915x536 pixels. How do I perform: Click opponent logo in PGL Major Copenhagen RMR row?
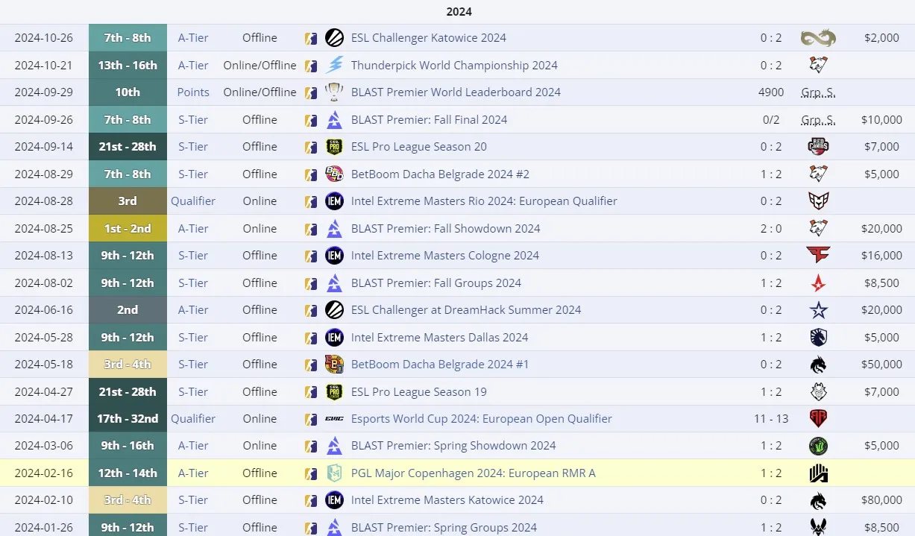pos(818,473)
